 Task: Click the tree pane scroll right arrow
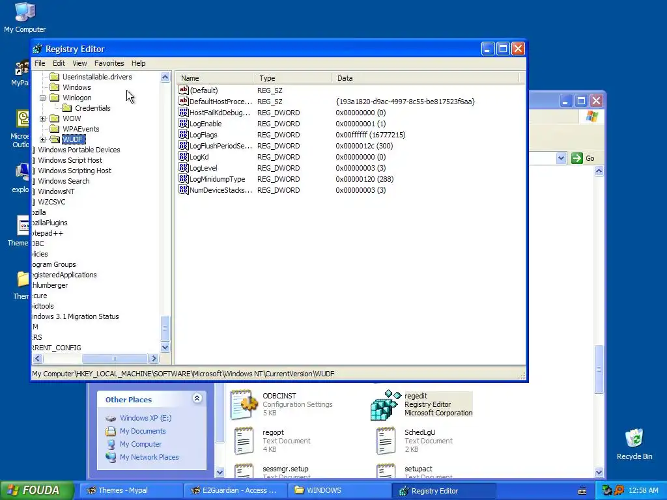[154, 359]
